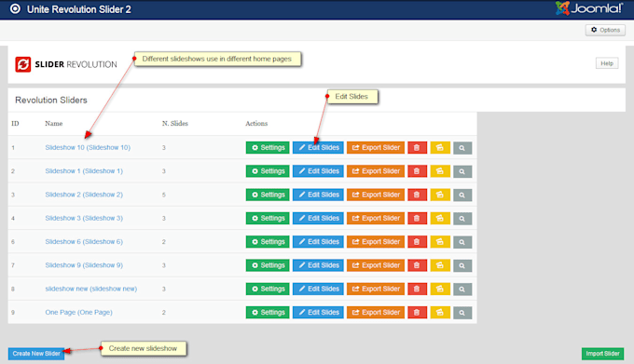Edit Slides of Slideshow 3
The image size is (634, 364).
[318, 219]
